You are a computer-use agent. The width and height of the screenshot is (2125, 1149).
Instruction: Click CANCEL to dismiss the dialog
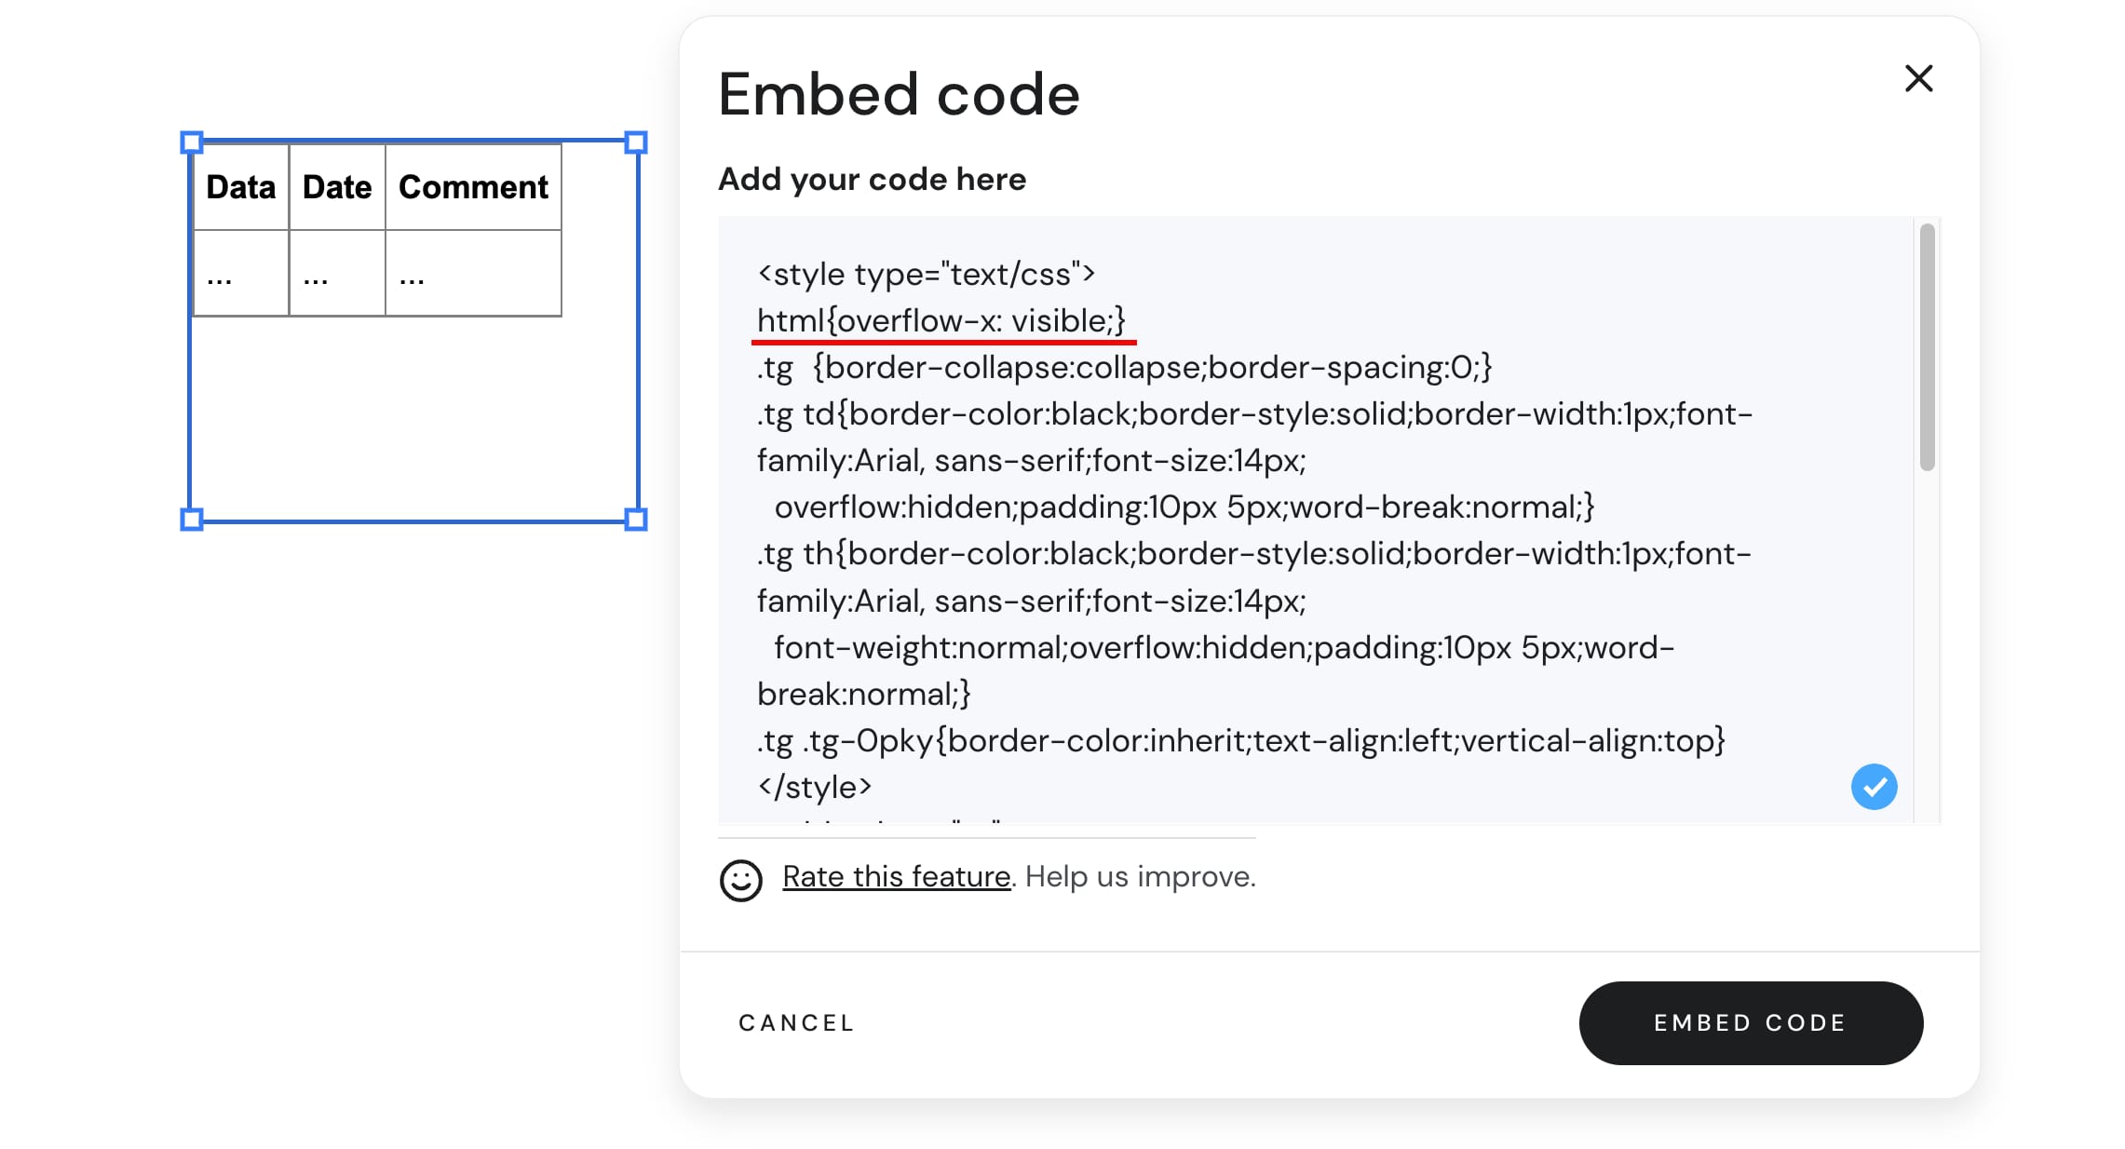(x=795, y=1022)
